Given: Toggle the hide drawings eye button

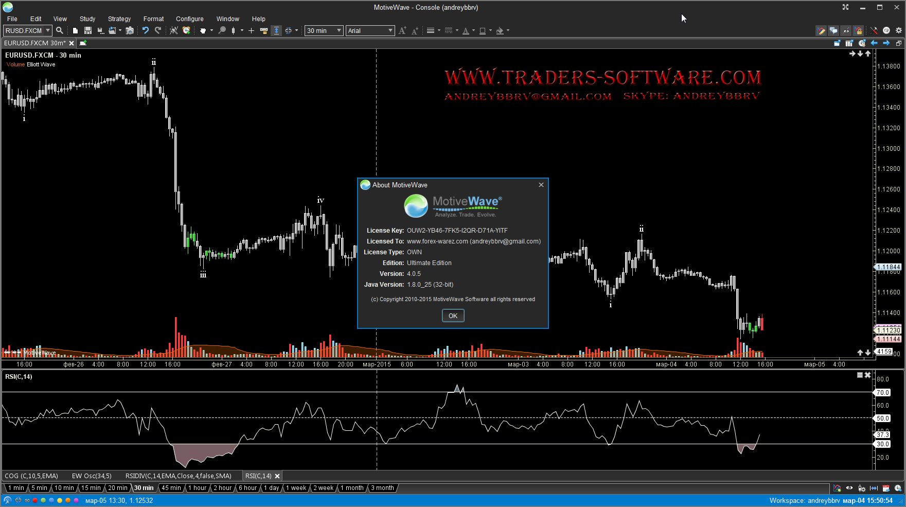Looking at the screenshot, I should pyautogui.click(x=846, y=30).
